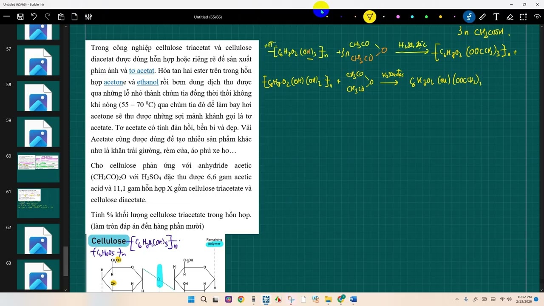Screen dimensions: 544x306
Task: Open page 61 thumbnail
Action: [x=38, y=204]
